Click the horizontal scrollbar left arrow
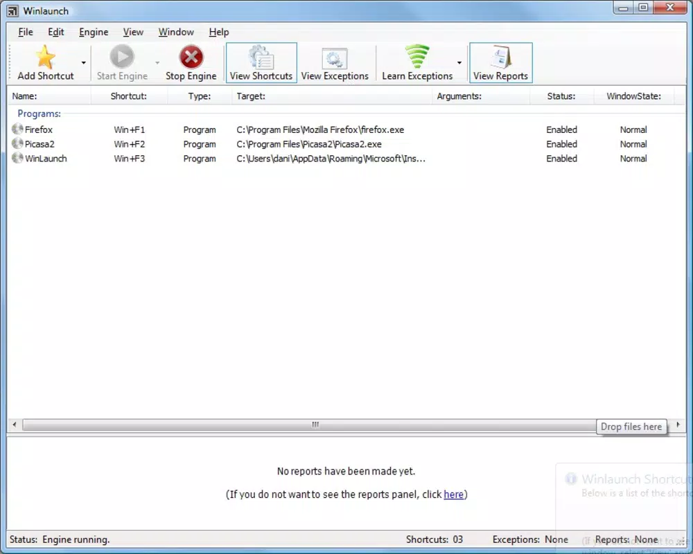The image size is (693, 554). coord(14,425)
